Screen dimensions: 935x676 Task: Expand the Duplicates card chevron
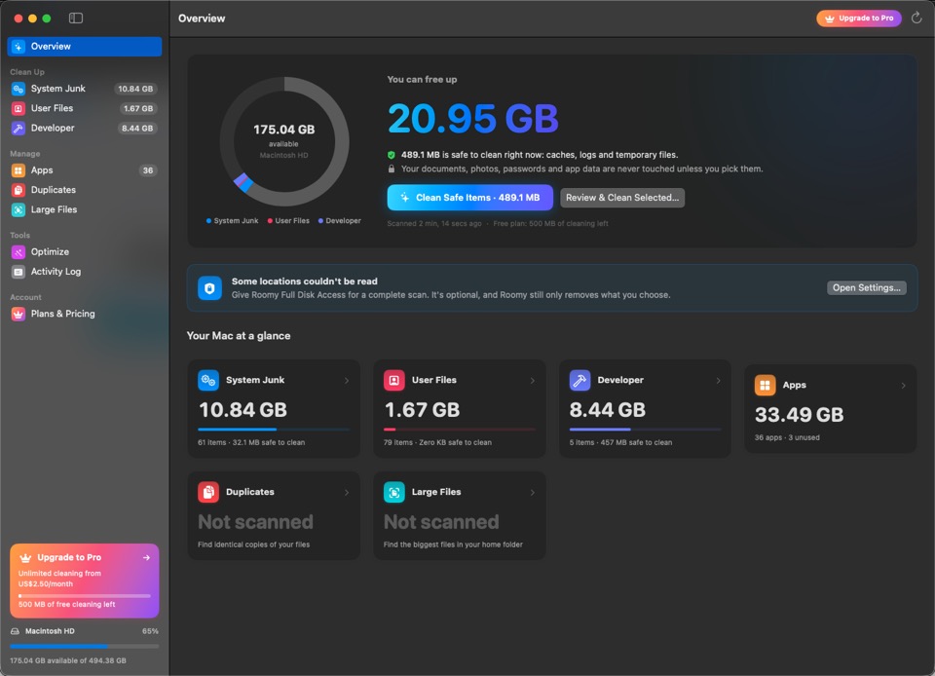pos(347,493)
